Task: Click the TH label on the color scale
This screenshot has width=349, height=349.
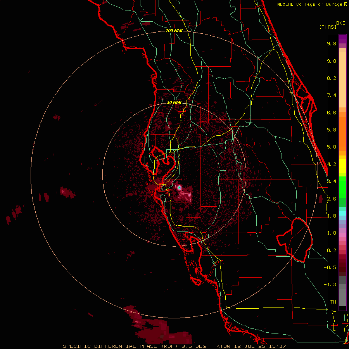Action: click(x=333, y=302)
